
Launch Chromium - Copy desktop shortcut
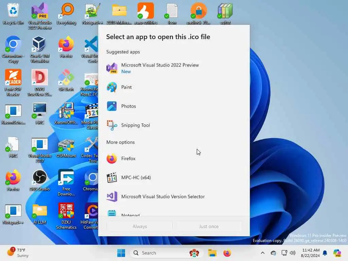click(13, 49)
